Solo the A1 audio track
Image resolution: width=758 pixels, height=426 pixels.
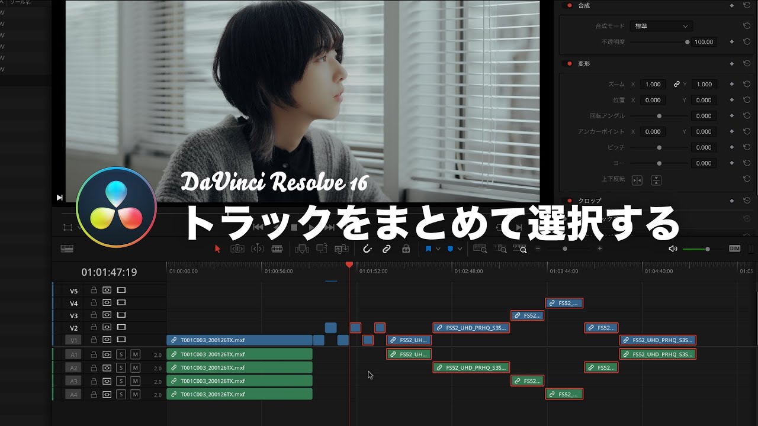pyautogui.click(x=121, y=355)
